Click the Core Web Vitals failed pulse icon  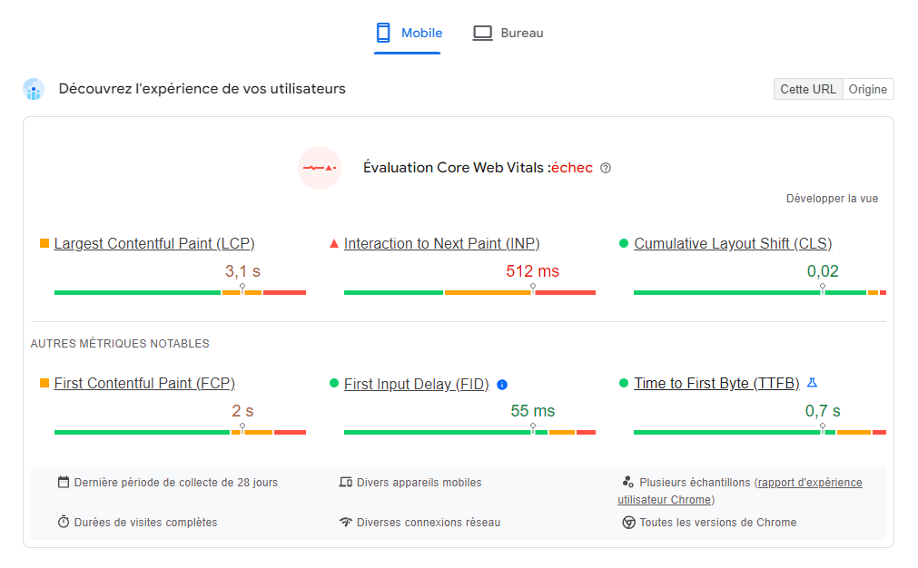pyautogui.click(x=320, y=168)
